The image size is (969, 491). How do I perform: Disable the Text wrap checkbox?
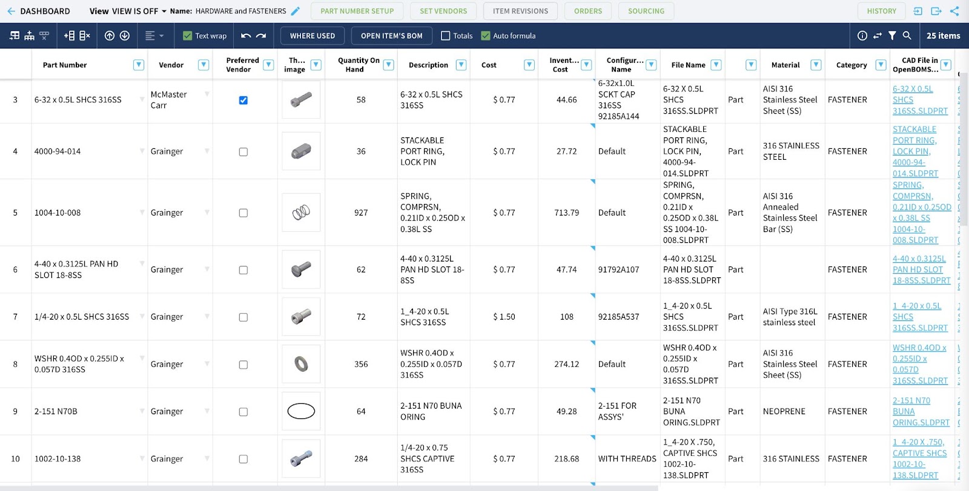[188, 36]
